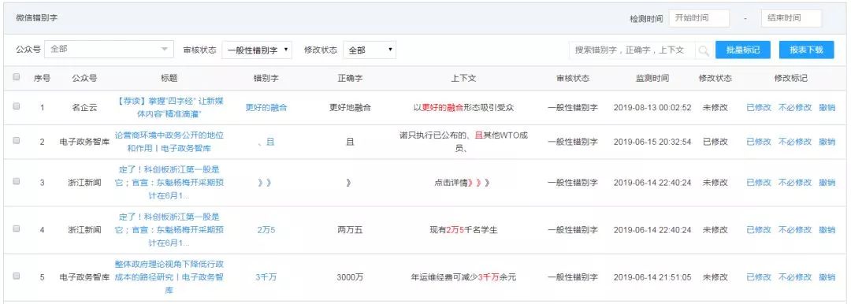Tick the select-all checkbox in header
The width and height of the screenshot is (851, 304).
coord(17,77)
